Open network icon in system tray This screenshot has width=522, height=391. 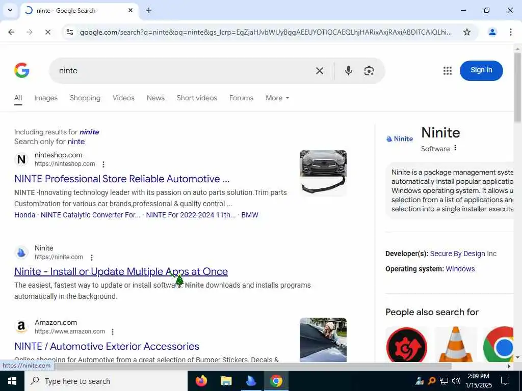click(x=444, y=381)
